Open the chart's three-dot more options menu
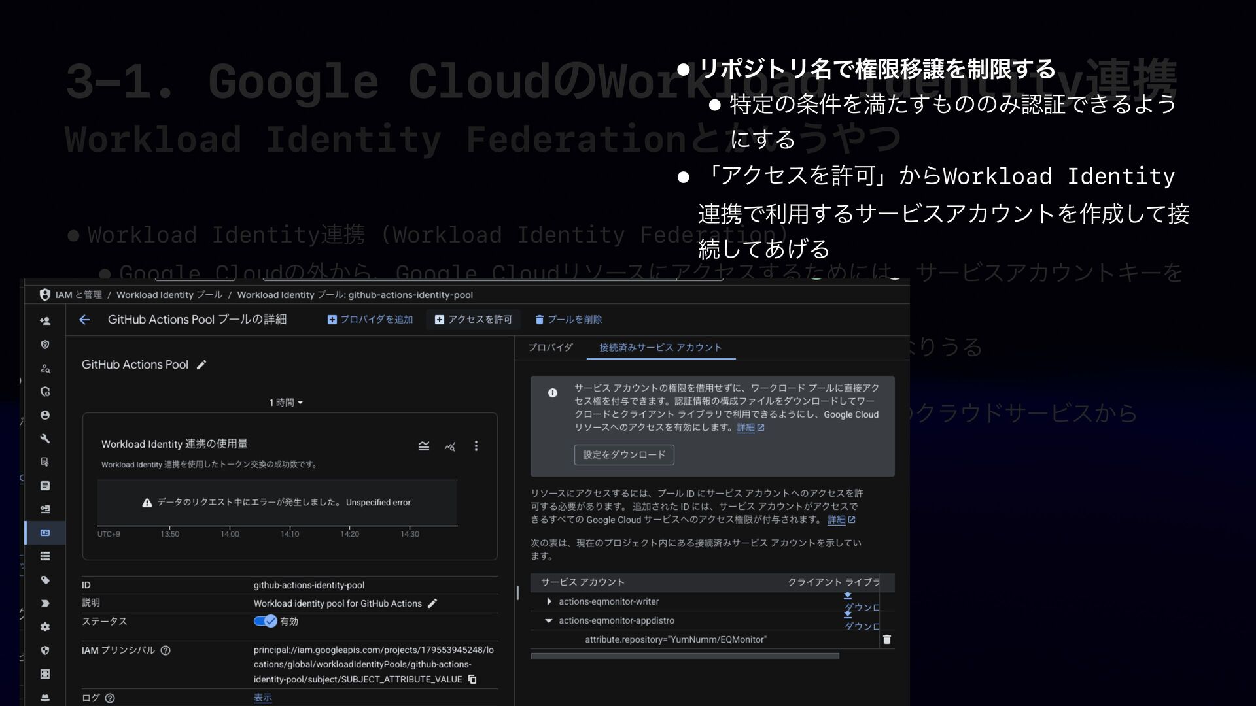Image resolution: width=1256 pixels, height=706 pixels. [x=476, y=446]
